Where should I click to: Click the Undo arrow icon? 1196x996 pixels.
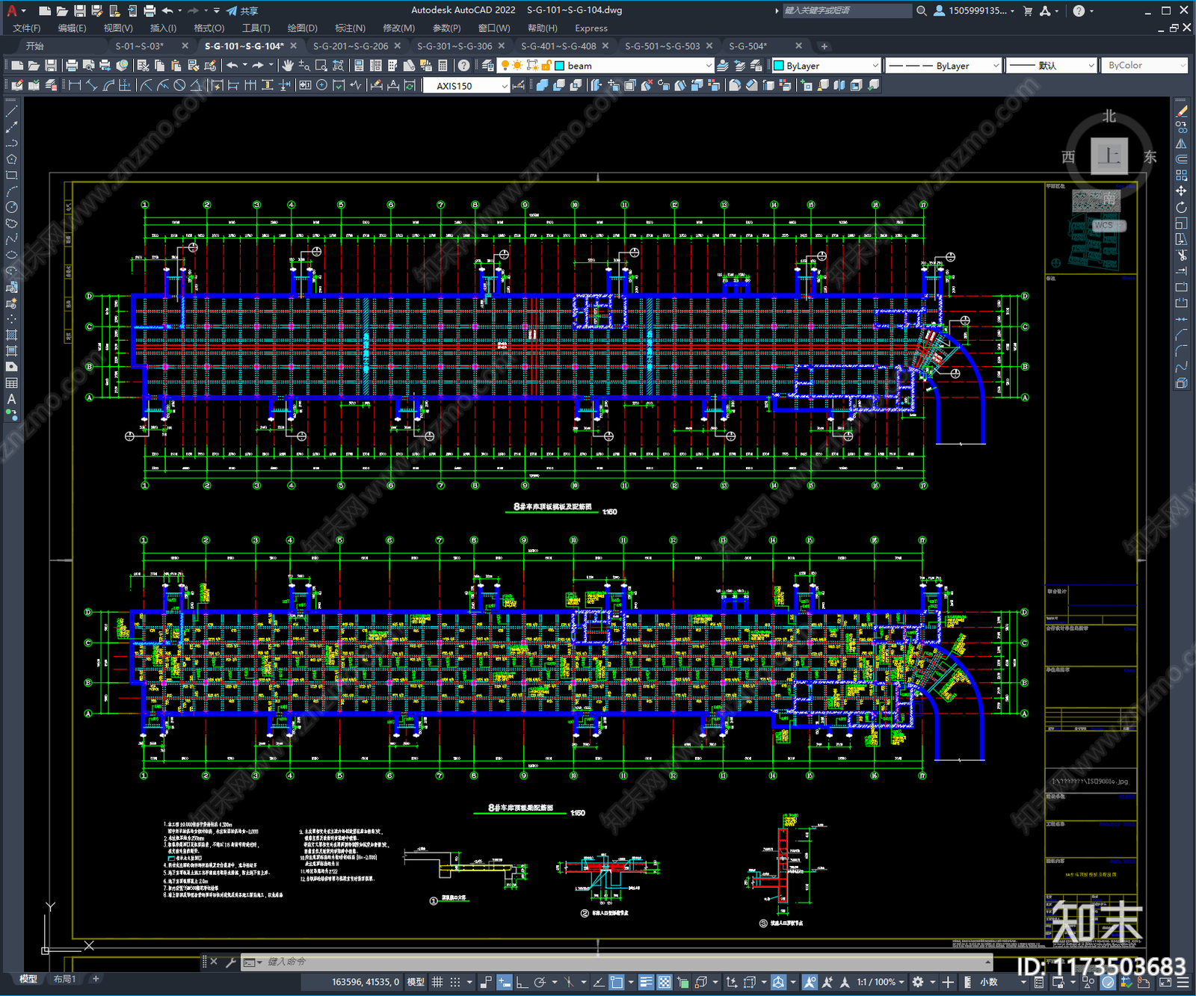point(232,66)
